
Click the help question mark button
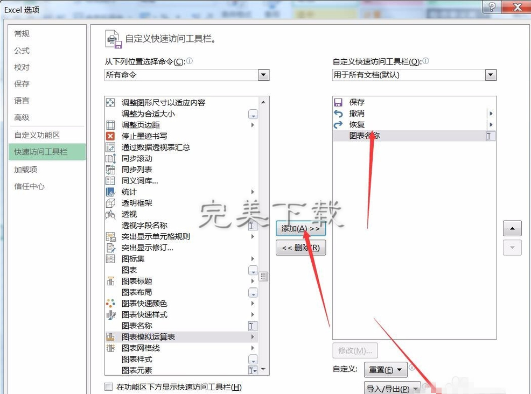click(x=492, y=6)
